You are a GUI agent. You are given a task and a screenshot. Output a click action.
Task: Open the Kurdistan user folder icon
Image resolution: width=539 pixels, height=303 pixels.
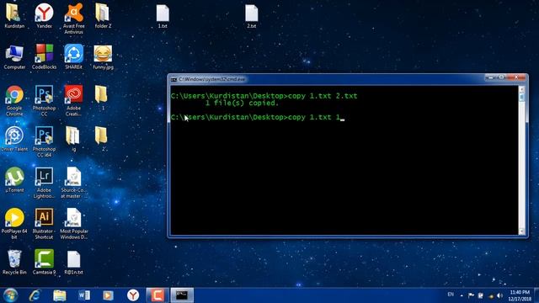(x=14, y=16)
